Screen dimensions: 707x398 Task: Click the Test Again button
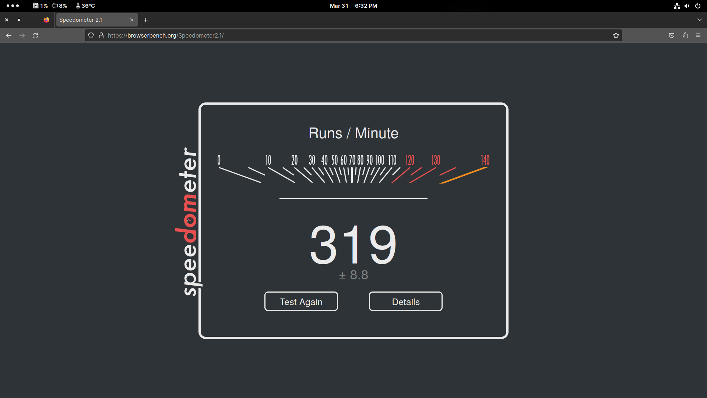tap(301, 301)
